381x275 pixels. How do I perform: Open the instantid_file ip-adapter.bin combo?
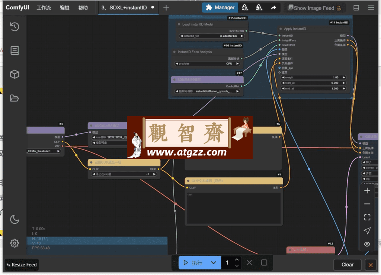click(x=212, y=36)
